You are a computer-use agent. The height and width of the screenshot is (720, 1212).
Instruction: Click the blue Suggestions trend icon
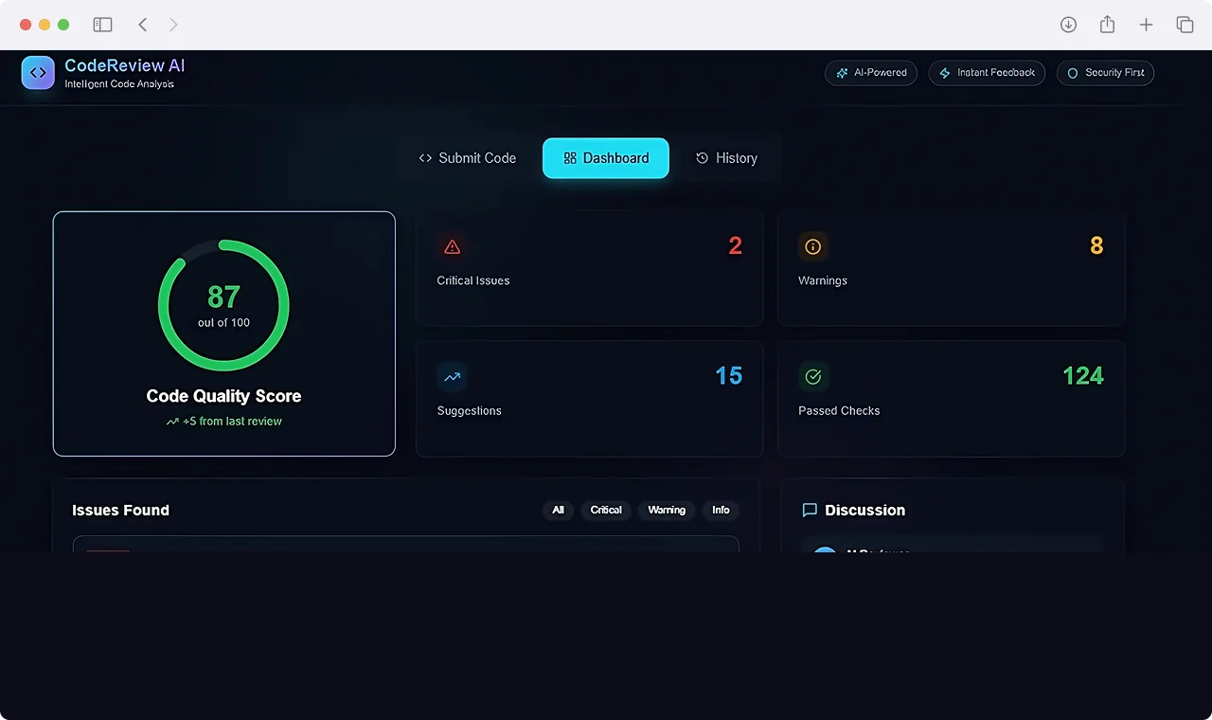coord(453,377)
